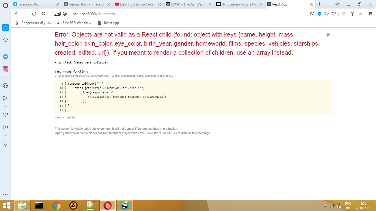
Task: Open sidebar lightbulb tips icon
Action: [x=5, y=144]
